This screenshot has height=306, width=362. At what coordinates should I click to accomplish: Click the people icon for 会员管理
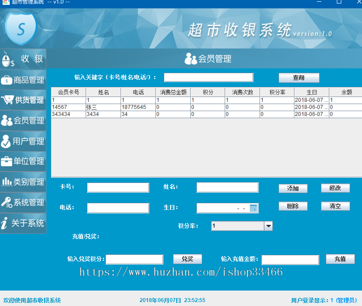7,120
